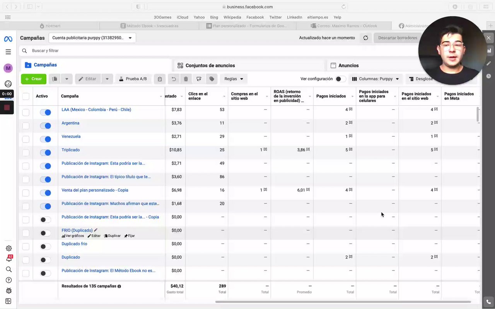The width and height of the screenshot is (495, 309).
Task: Click Safari page reload icon
Action: click(x=343, y=7)
